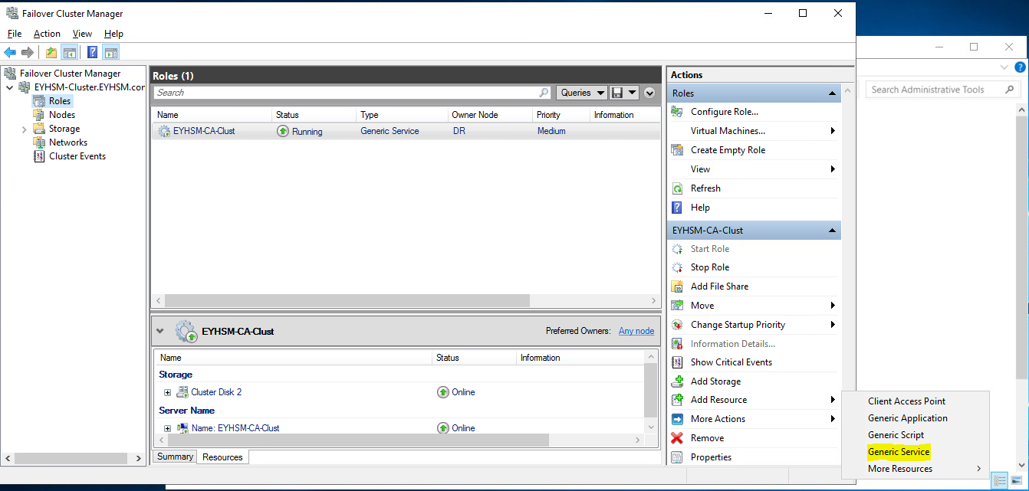The height and width of the screenshot is (491, 1029).
Task: Click Search Administrative Tools box in background window
Action: point(943,90)
